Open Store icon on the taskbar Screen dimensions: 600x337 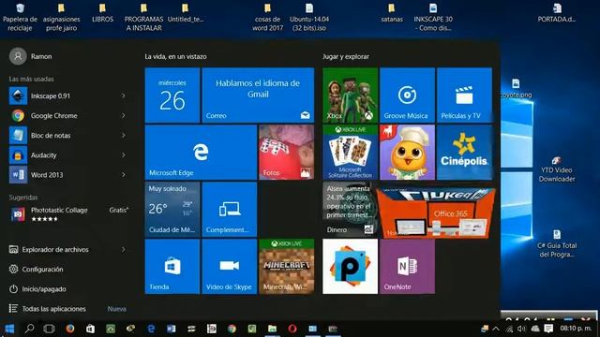90,329
